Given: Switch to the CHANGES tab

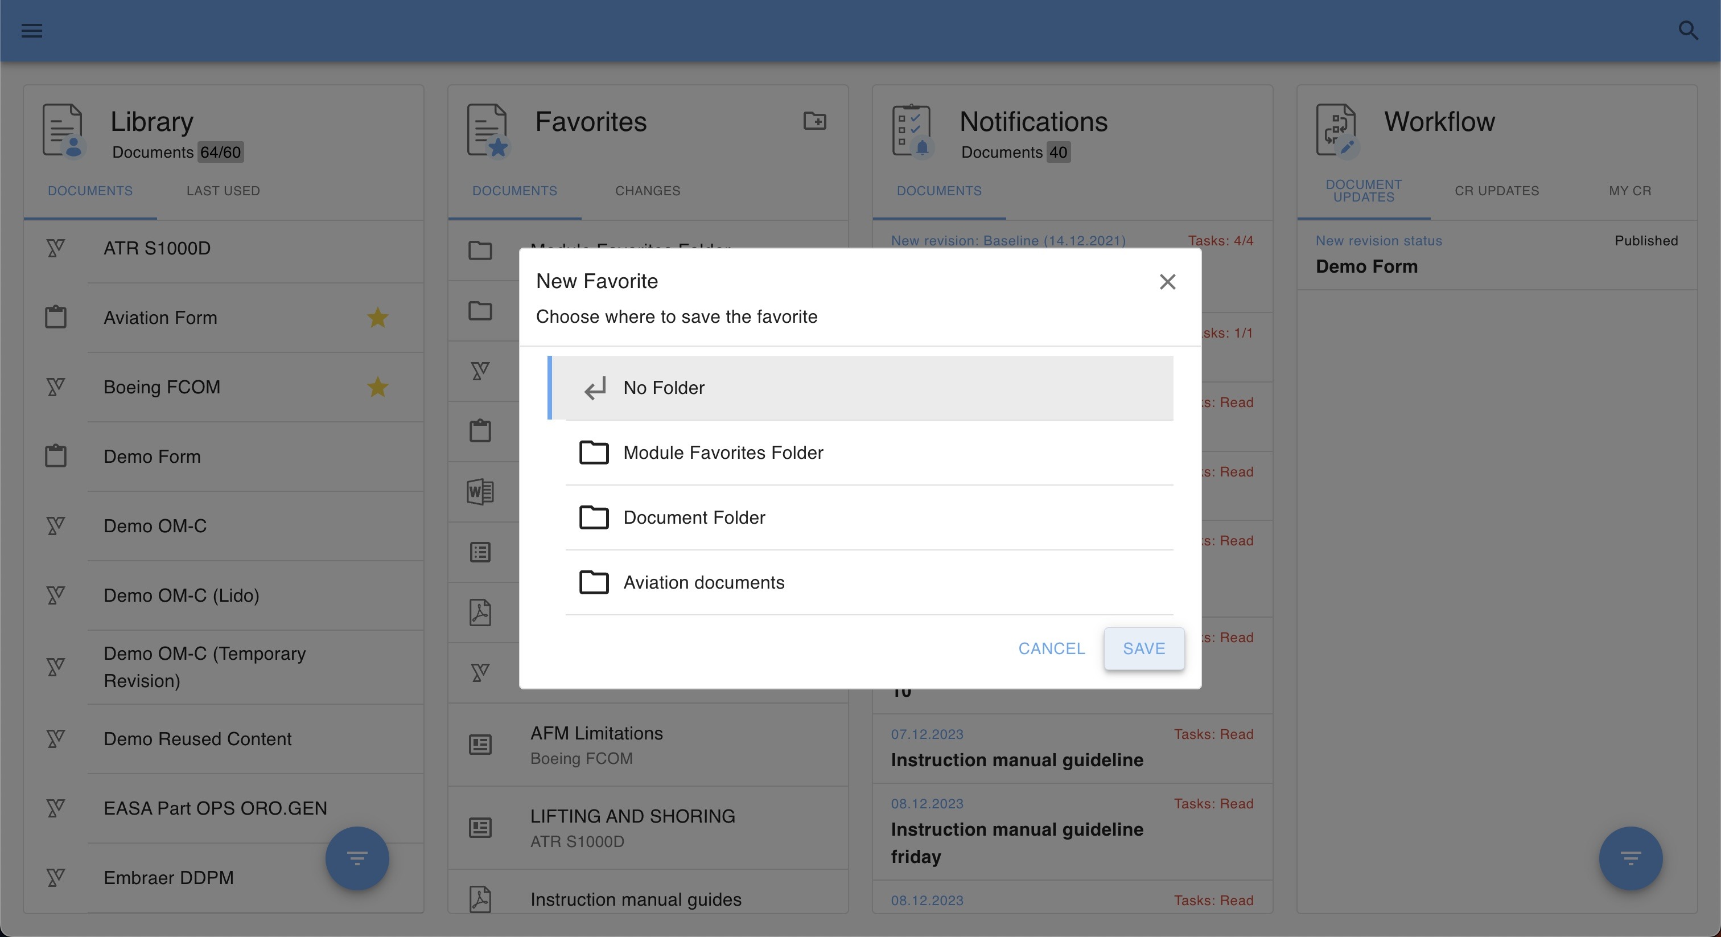Looking at the screenshot, I should [x=648, y=191].
